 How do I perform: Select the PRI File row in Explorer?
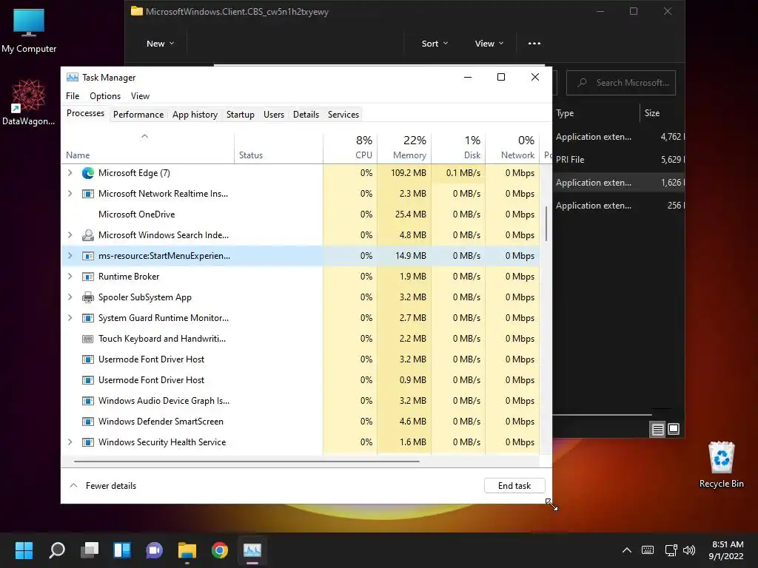click(619, 160)
